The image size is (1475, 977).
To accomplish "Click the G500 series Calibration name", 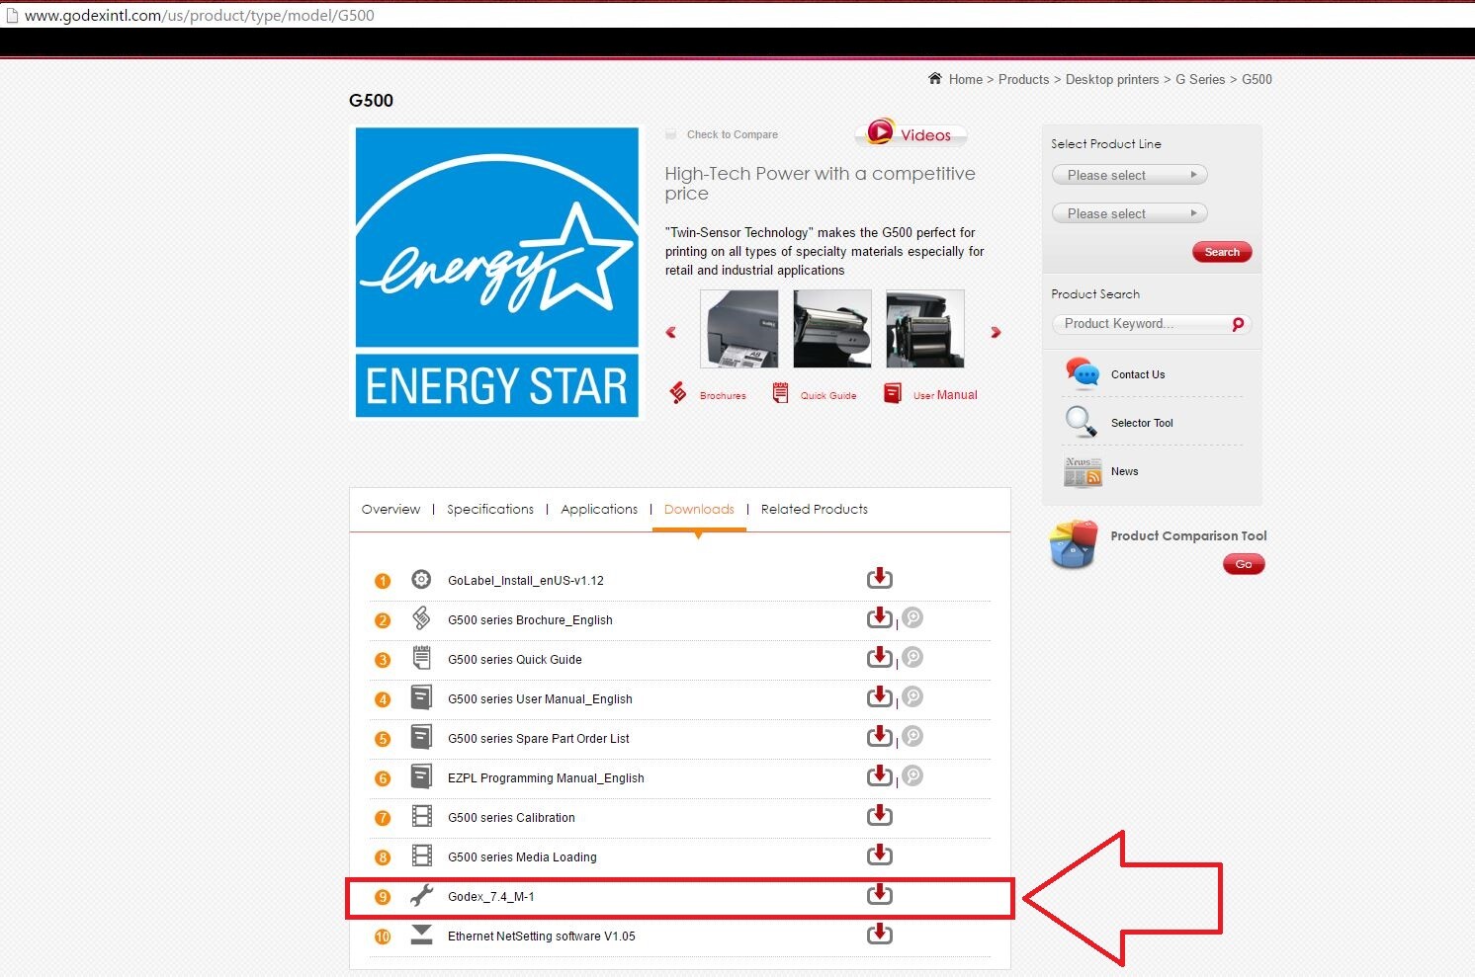I will click(511, 818).
